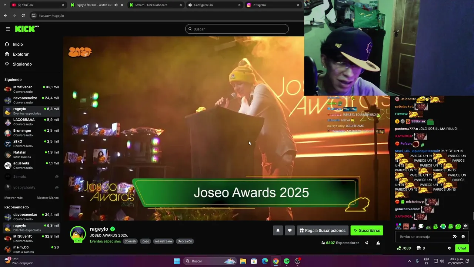
Task: Open offline yosoychanty channel
Action: click(x=31, y=187)
